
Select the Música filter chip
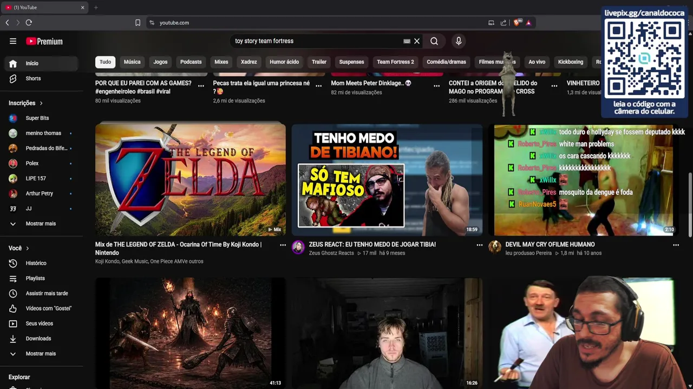point(132,62)
